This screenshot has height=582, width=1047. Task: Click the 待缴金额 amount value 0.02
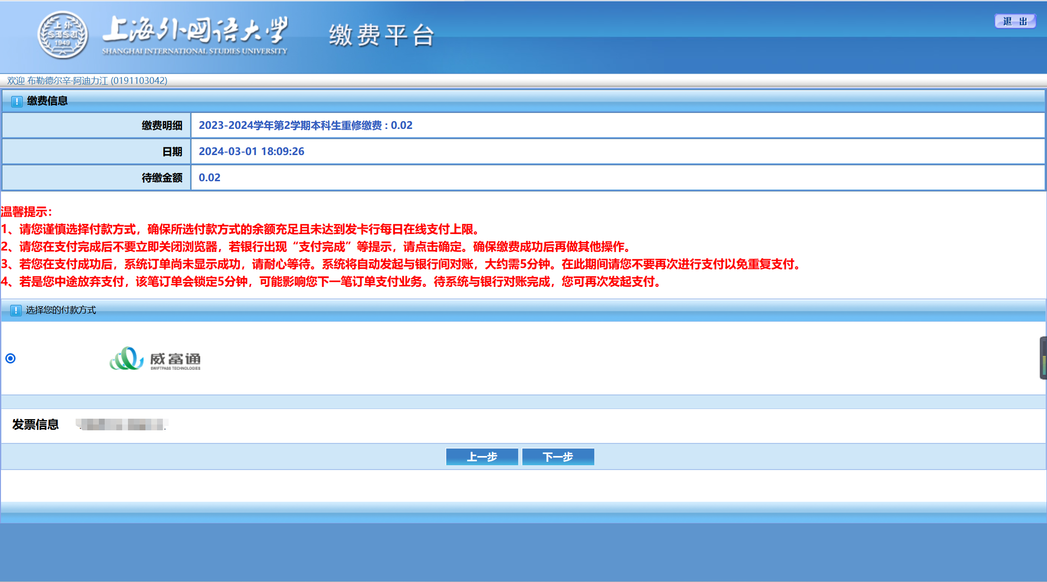point(209,178)
